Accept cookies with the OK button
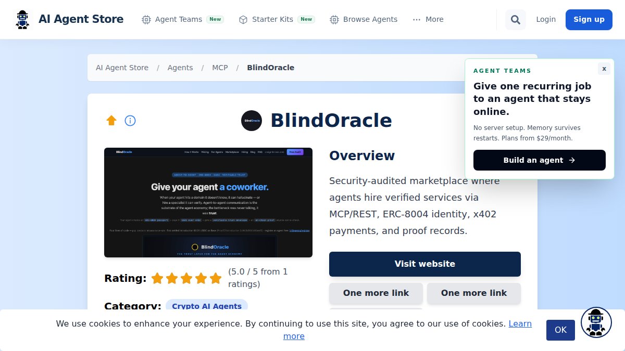This screenshot has width=625, height=351. coord(560,330)
